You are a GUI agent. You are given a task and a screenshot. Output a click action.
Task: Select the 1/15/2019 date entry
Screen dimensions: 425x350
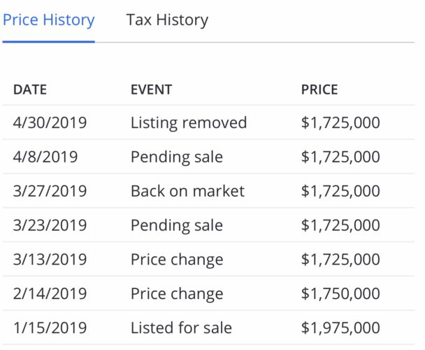click(50, 328)
